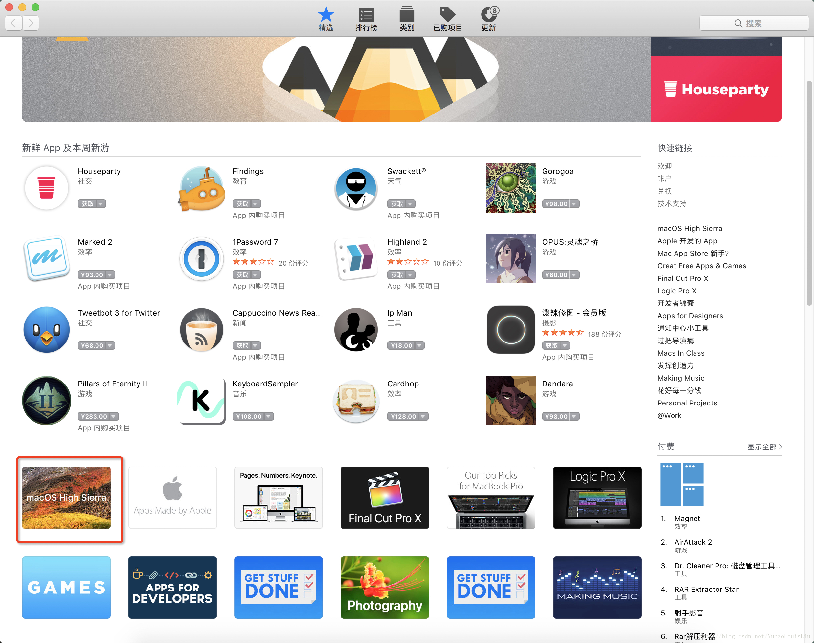Open the 技术支持 support quick link
Image resolution: width=814 pixels, height=643 pixels.
(x=672, y=203)
